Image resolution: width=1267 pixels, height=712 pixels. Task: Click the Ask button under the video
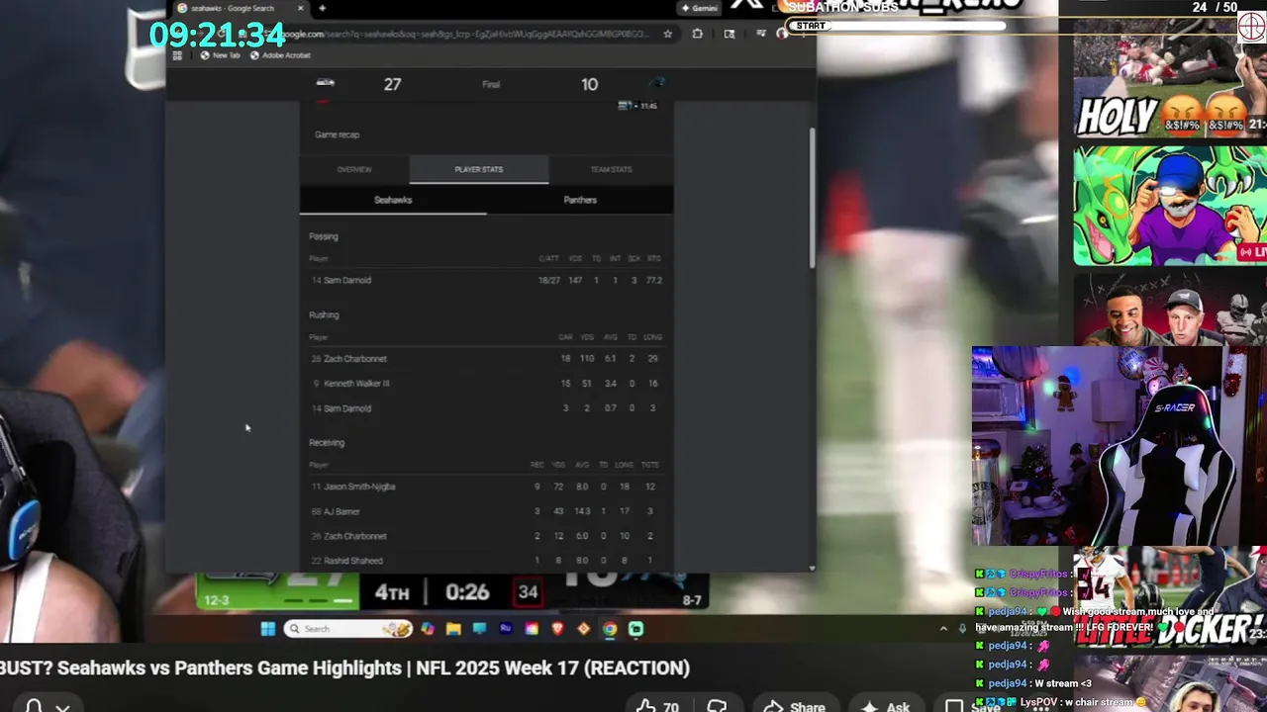(886, 707)
